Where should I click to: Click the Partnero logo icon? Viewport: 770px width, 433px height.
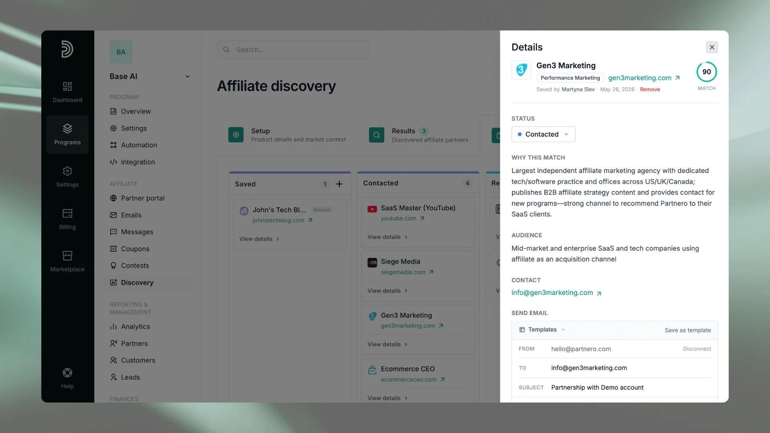coord(67,49)
